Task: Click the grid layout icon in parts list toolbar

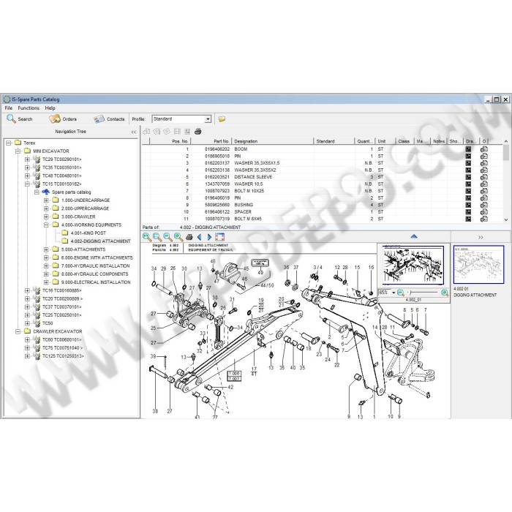Action: click(177, 132)
